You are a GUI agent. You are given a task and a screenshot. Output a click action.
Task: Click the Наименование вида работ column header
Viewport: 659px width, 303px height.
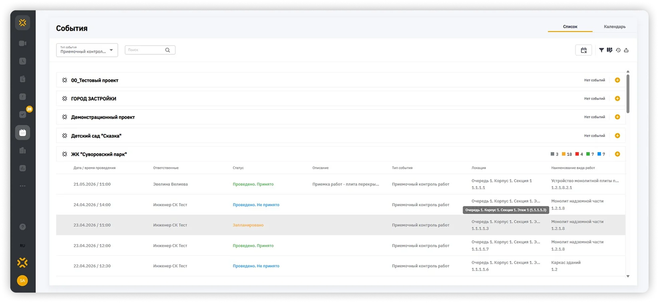pyautogui.click(x=573, y=168)
